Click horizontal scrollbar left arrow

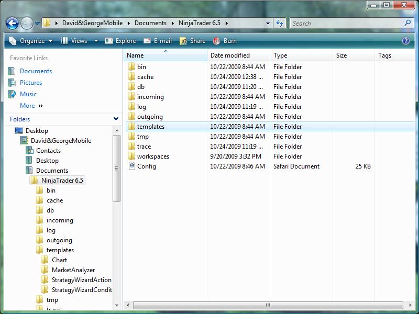pos(128,305)
